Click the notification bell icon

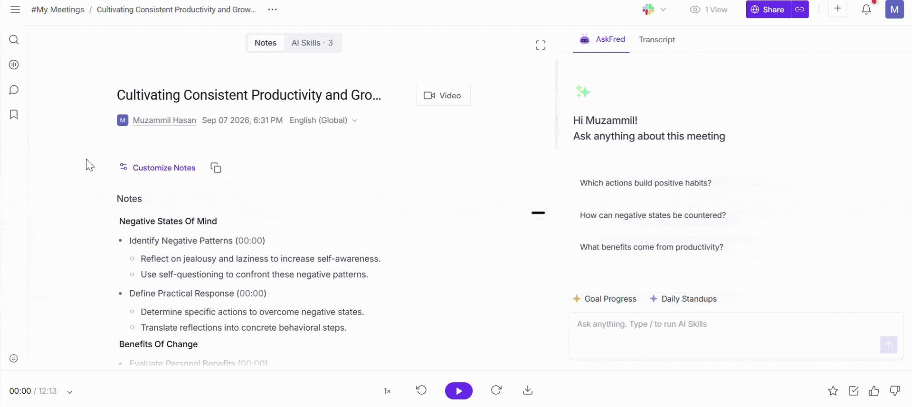[866, 9]
